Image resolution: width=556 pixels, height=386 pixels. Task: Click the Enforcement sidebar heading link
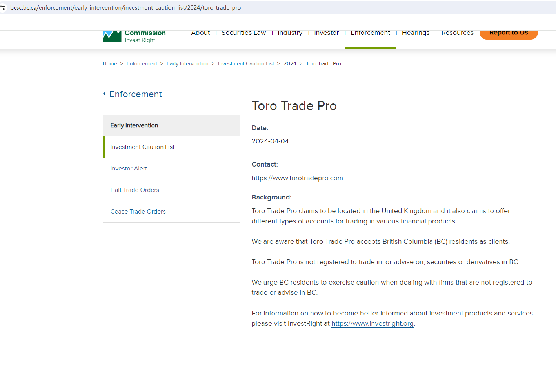[136, 94]
